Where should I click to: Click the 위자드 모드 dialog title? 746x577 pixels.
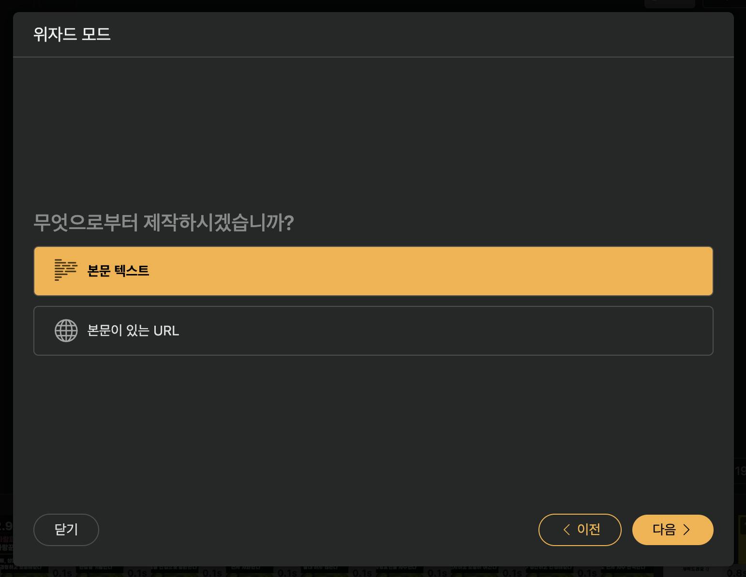tap(72, 34)
